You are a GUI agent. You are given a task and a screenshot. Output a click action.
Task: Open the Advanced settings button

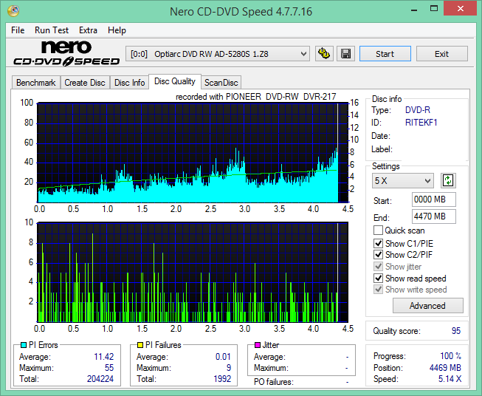click(427, 306)
